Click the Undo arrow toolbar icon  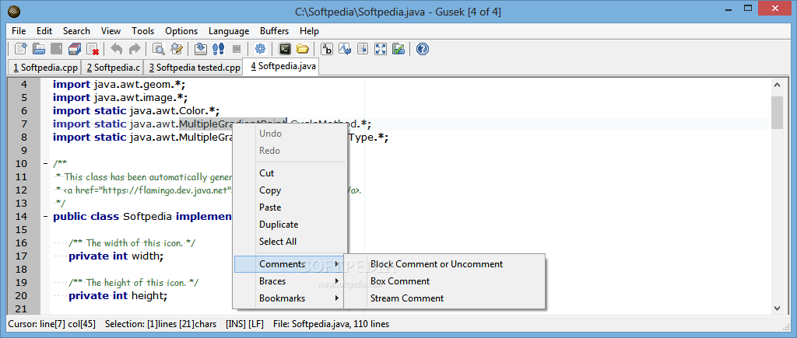tap(117, 49)
